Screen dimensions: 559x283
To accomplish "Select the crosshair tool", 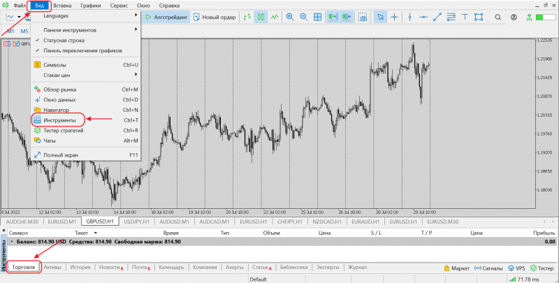I will click(394, 17).
